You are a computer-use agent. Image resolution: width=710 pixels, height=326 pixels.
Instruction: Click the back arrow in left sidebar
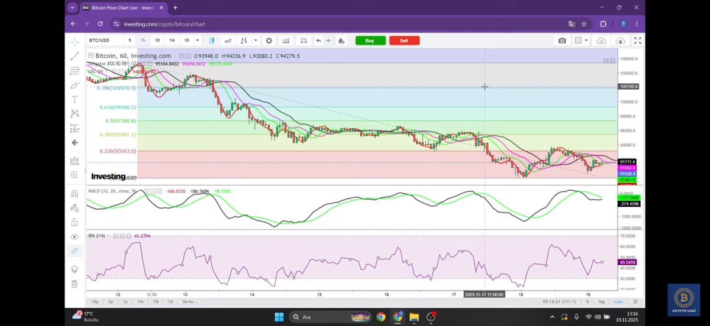tap(75, 142)
